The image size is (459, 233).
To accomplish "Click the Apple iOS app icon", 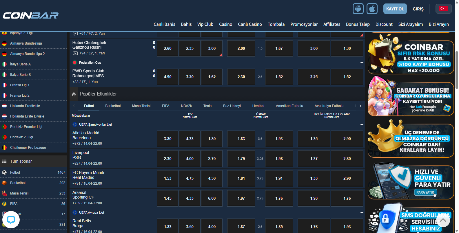I will point(372,9).
